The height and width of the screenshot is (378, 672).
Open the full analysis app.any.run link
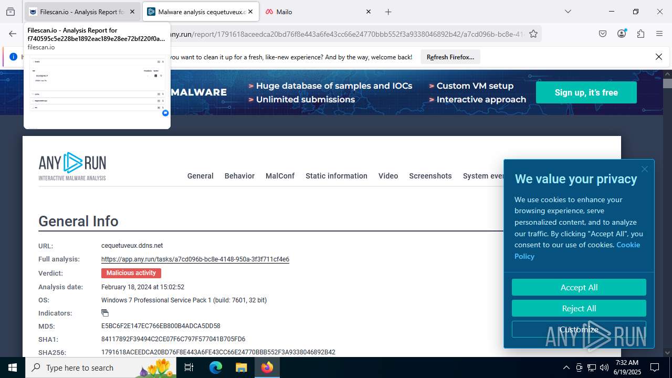pyautogui.click(x=195, y=259)
